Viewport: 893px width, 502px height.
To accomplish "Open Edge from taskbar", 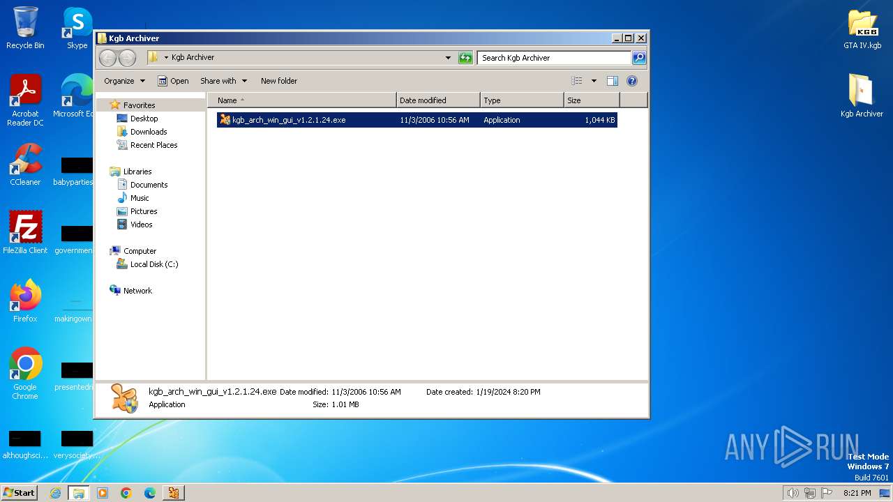I will pyautogui.click(x=150, y=493).
